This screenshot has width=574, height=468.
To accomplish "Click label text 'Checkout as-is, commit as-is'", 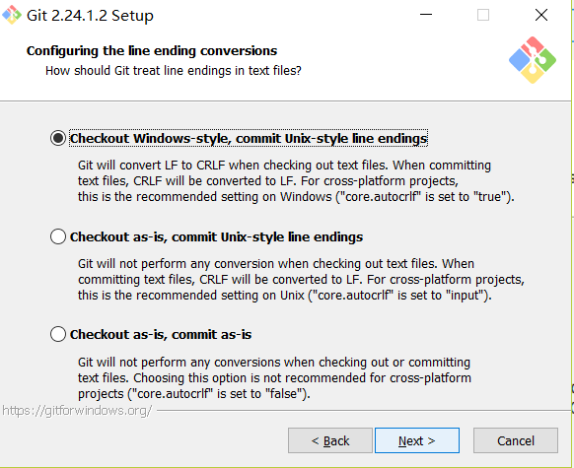I will (x=161, y=335).
